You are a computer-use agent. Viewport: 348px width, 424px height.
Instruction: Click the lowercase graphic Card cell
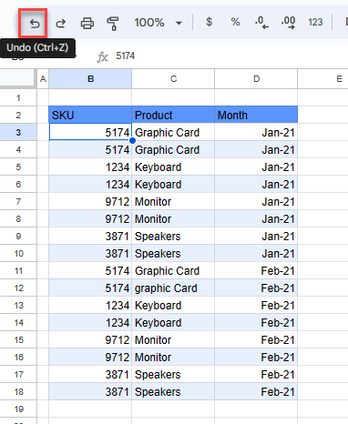click(x=173, y=288)
